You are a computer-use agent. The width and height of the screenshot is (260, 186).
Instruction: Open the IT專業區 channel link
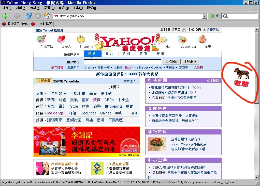pos(115,120)
